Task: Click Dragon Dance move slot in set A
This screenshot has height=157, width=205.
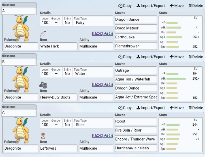Action: point(136,19)
